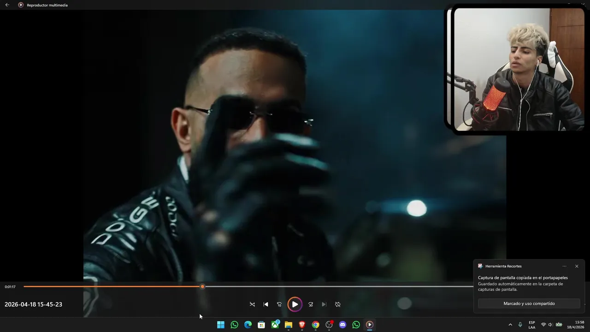Open the WhatsApp icon next to Start

click(x=234, y=325)
